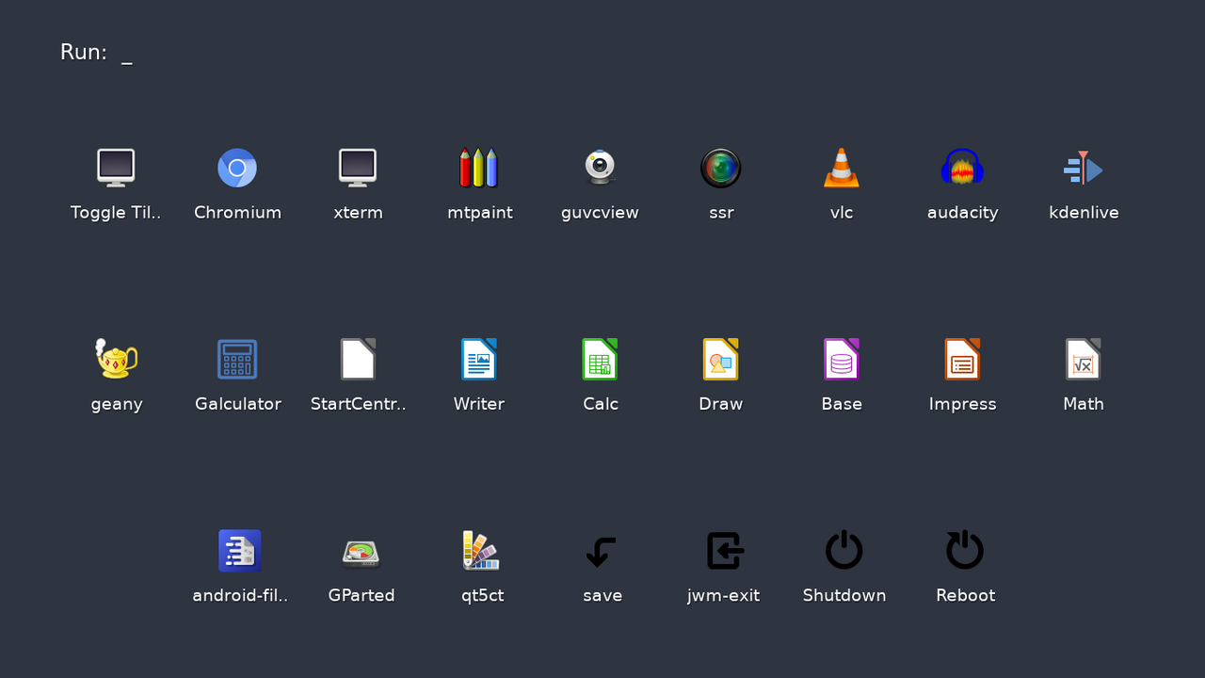Launch the ssr screen recorder

[x=721, y=168]
